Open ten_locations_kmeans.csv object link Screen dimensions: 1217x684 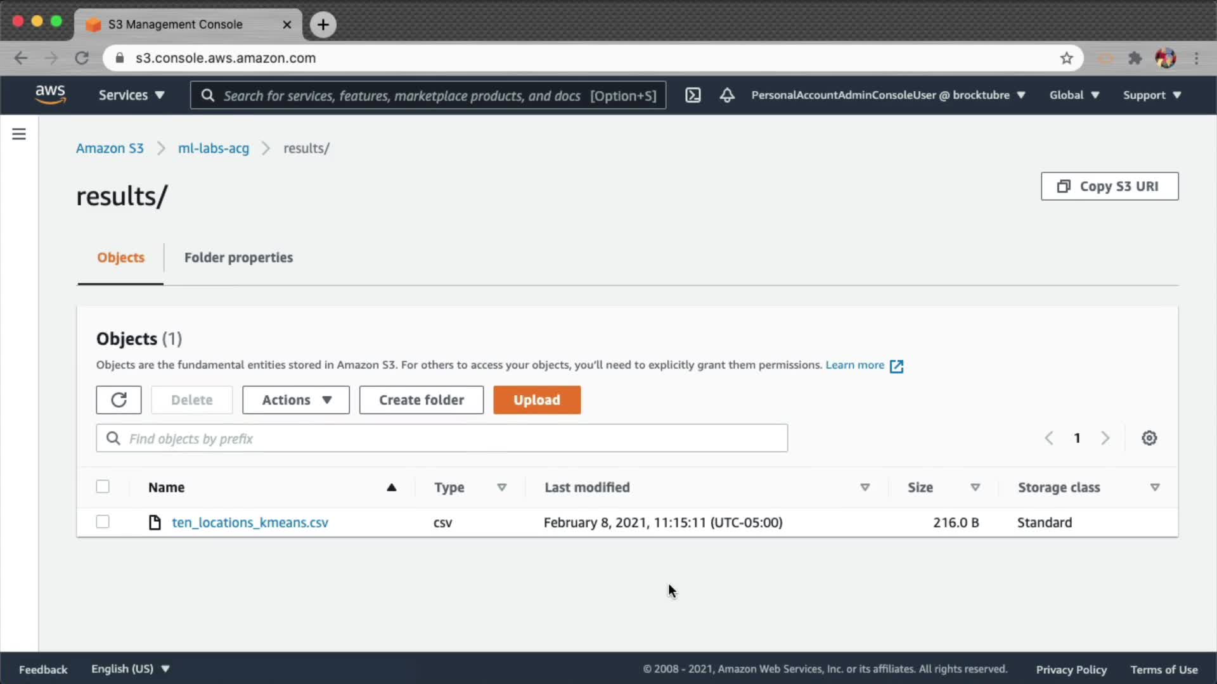click(x=250, y=522)
